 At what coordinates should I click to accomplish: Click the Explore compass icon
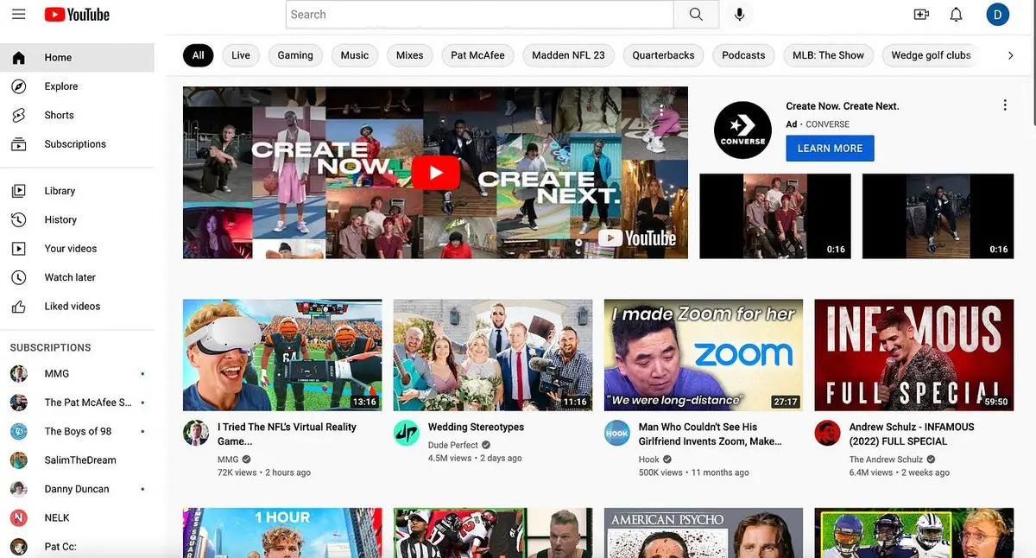point(18,86)
